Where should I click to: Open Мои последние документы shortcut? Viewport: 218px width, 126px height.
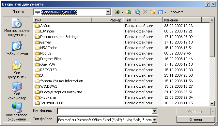[17, 27]
